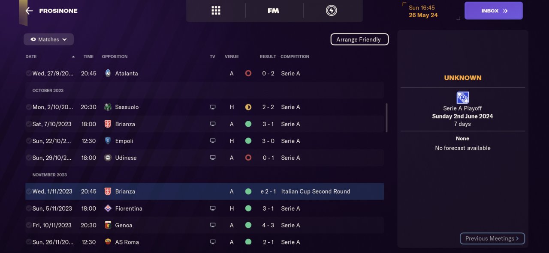Toggle the checkmark on the Empoli match

28,141
